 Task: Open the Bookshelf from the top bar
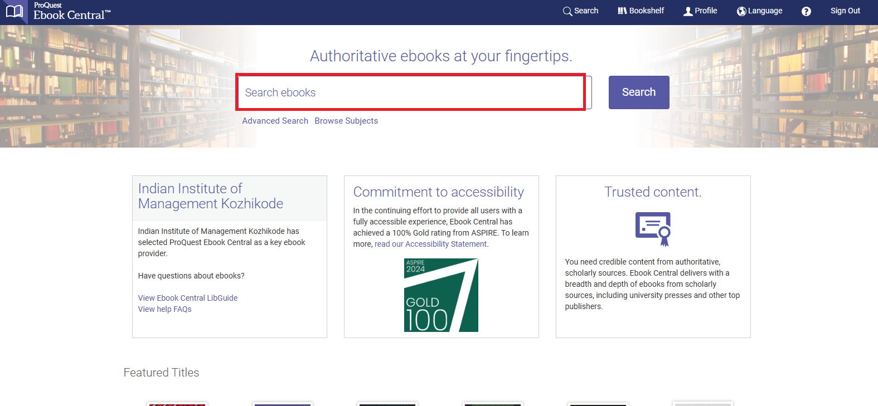click(641, 11)
